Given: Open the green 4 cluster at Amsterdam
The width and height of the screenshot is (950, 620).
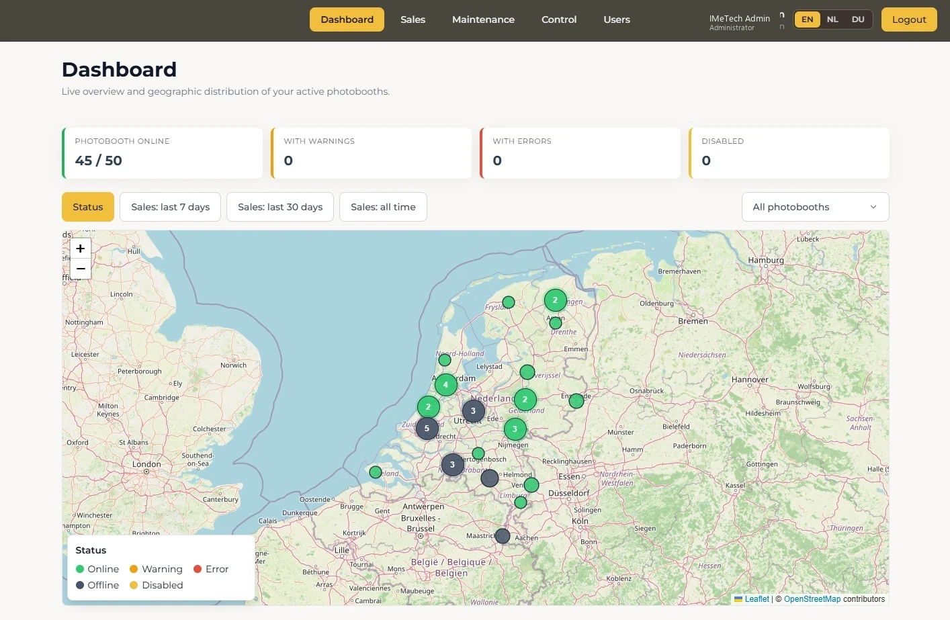Looking at the screenshot, I should pyautogui.click(x=445, y=385).
